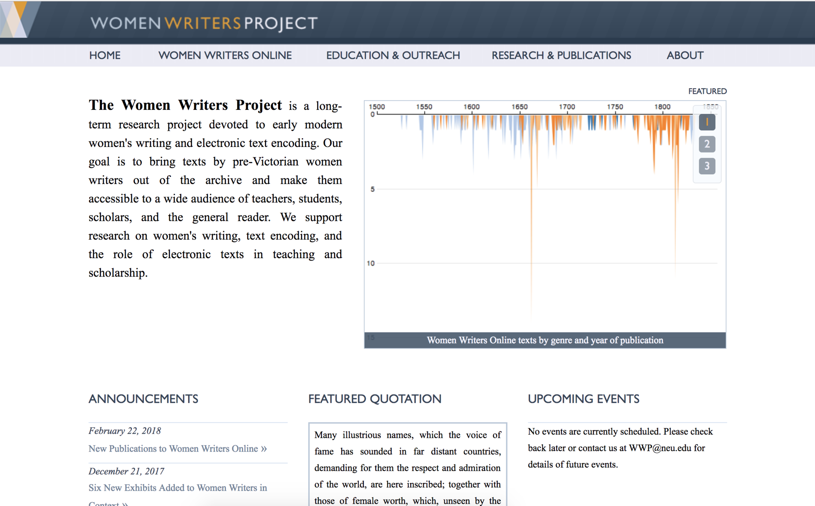
Task: Switch to featured slide 2
Action: (x=707, y=144)
